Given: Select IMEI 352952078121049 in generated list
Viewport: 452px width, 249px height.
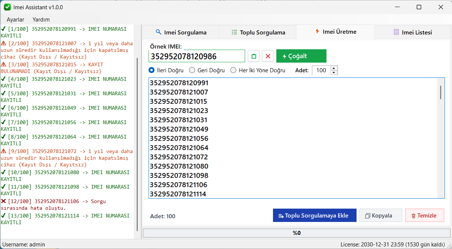Looking at the screenshot, I should pyautogui.click(x=179, y=129).
